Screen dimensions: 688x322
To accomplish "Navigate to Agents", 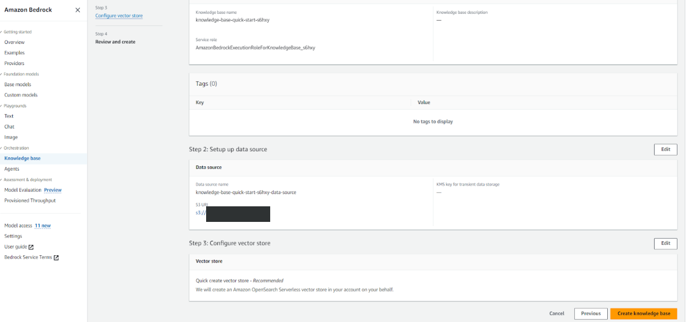I will [12, 169].
